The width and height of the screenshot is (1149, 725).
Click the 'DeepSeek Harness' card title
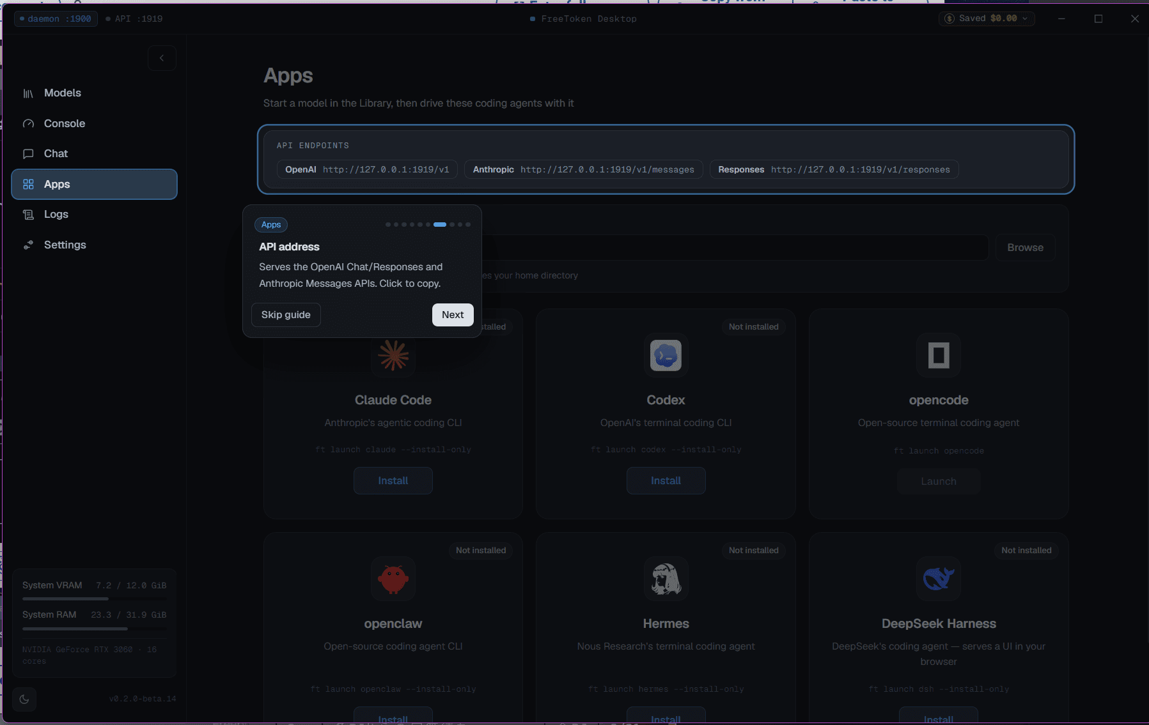point(939,623)
